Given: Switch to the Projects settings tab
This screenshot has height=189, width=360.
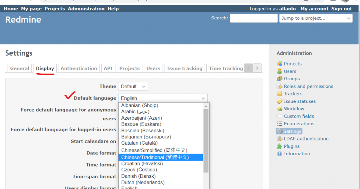Looking at the screenshot, I should click(x=129, y=68).
